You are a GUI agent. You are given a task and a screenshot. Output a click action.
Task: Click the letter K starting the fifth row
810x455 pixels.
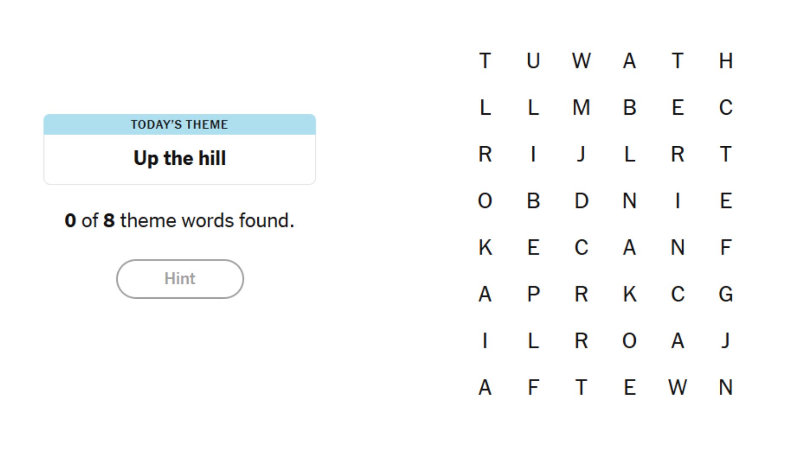coord(485,248)
